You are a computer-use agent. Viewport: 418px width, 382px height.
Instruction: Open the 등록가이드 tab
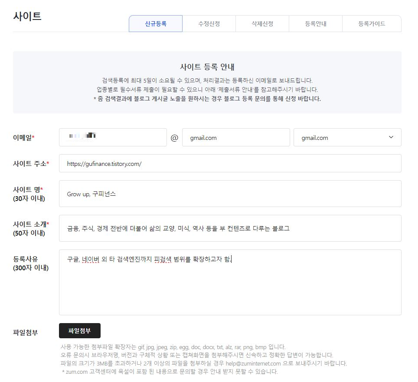coord(372,24)
